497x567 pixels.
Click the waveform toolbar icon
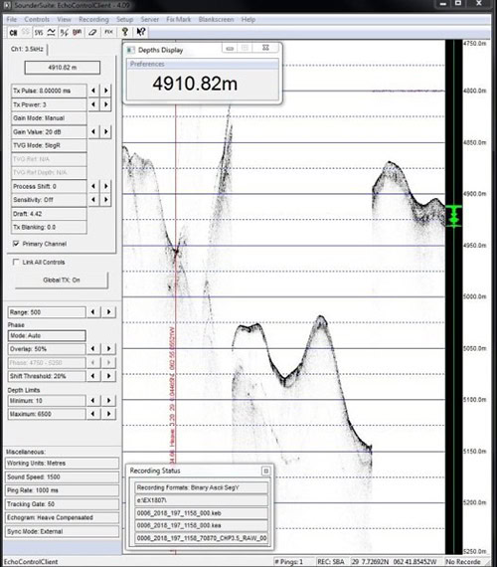click(52, 33)
